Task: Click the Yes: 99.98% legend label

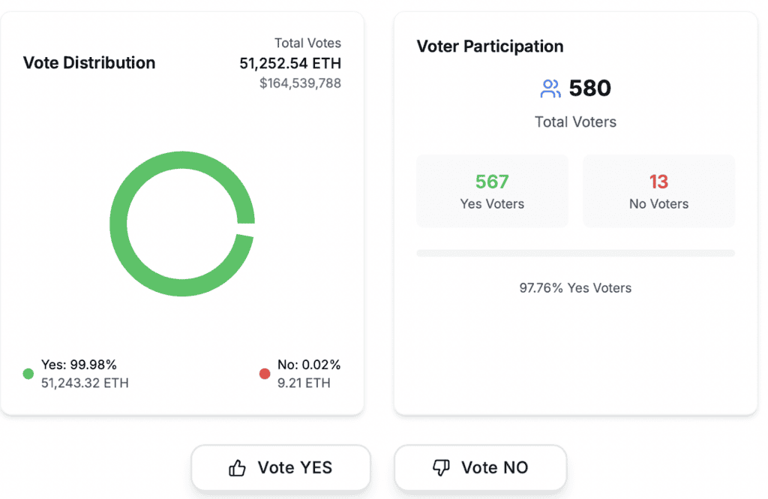Action: pos(79,365)
